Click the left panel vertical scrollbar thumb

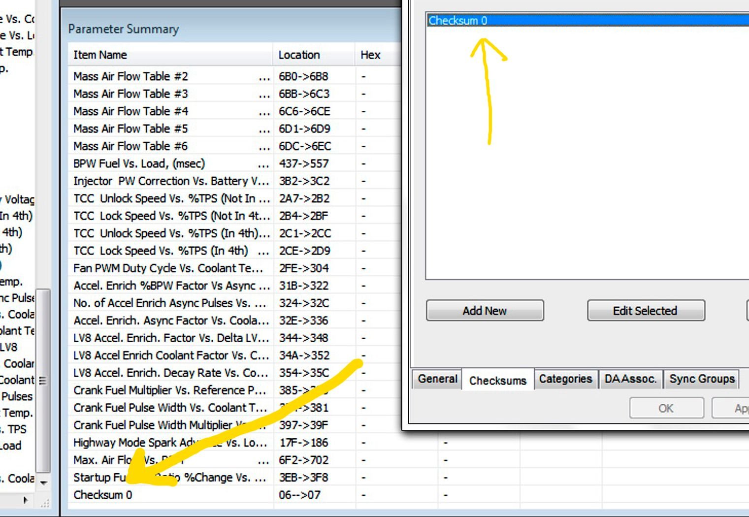pyautogui.click(x=43, y=380)
